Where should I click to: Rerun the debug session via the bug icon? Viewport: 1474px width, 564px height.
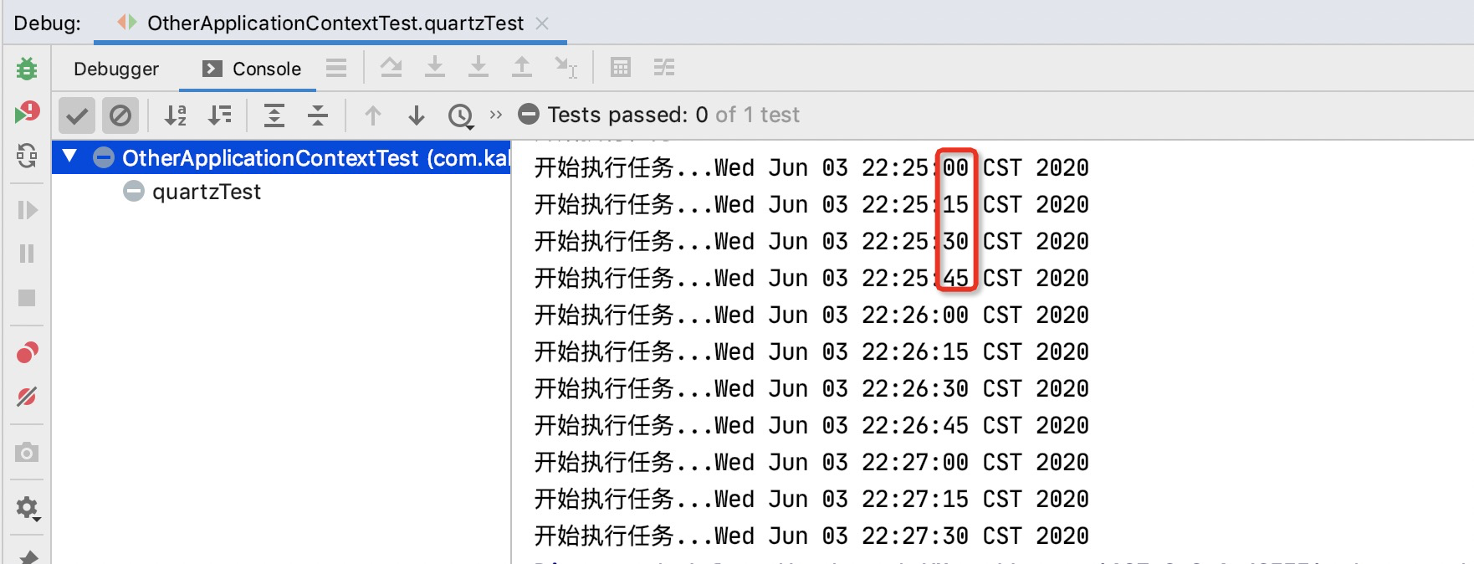coord(27,69)
